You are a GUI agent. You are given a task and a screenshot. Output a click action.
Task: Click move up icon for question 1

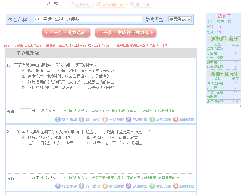[58, 119]
